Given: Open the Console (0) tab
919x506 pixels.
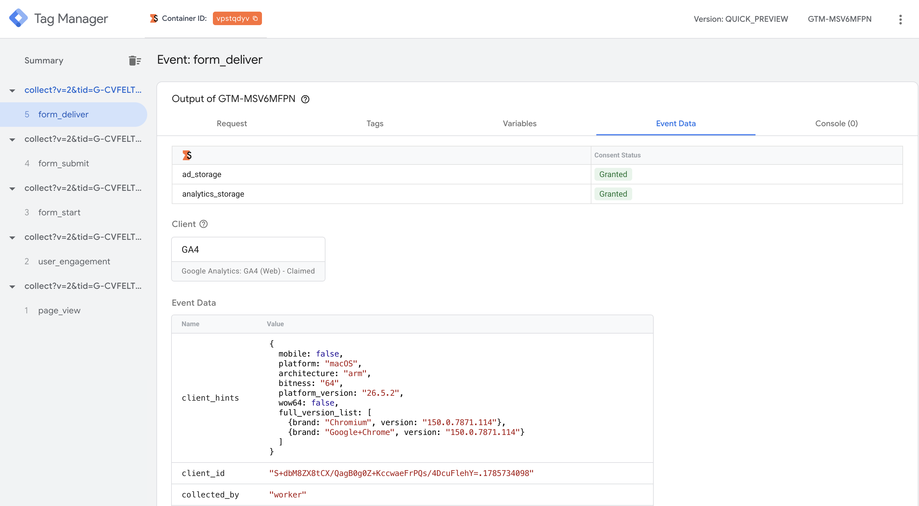Looking at the screenshot, I should tap(836, 123).
